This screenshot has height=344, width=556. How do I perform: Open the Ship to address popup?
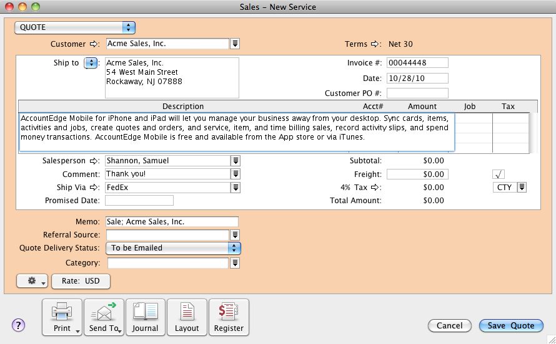(91, 63)
